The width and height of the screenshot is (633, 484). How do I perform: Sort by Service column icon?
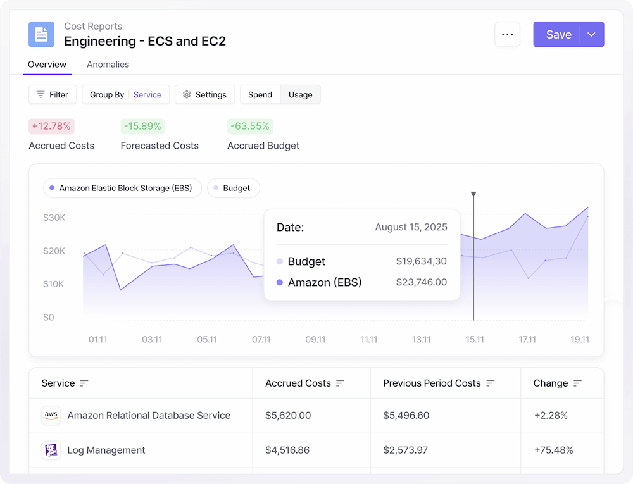point(84,383)
